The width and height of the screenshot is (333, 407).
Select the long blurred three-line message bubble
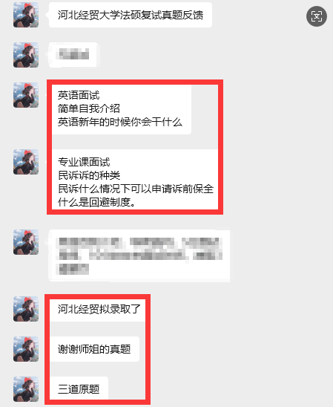(139, 255)
